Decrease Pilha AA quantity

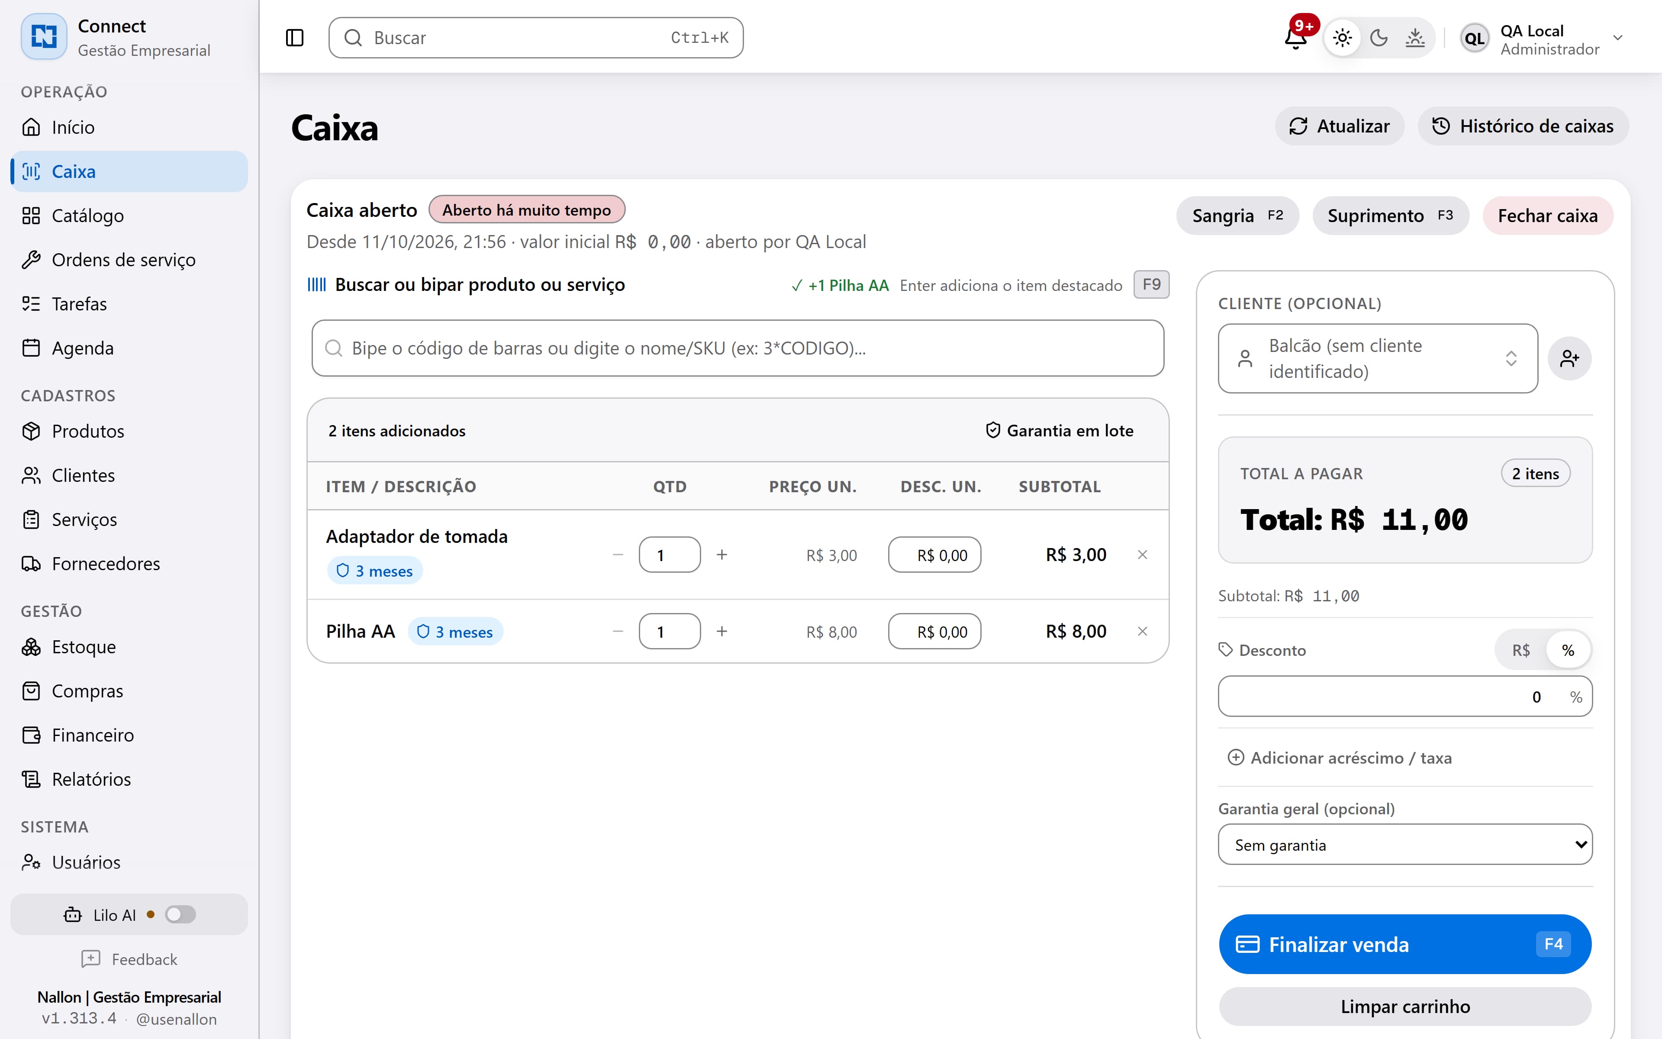click(x=618, y=631)
